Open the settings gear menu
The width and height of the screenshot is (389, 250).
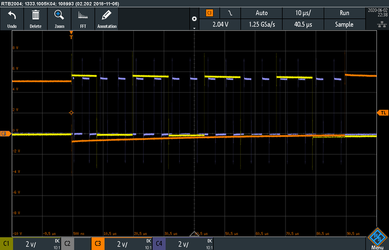point(194,19)
